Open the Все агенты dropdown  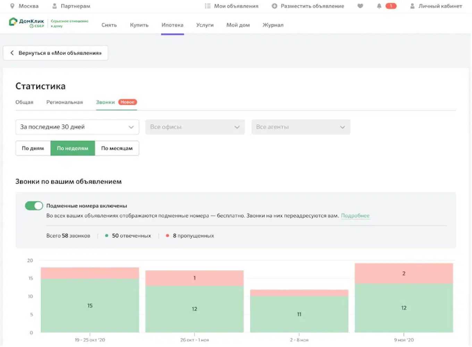301,127
